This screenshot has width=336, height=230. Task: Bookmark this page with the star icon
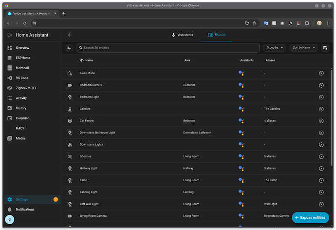[254, 23]
